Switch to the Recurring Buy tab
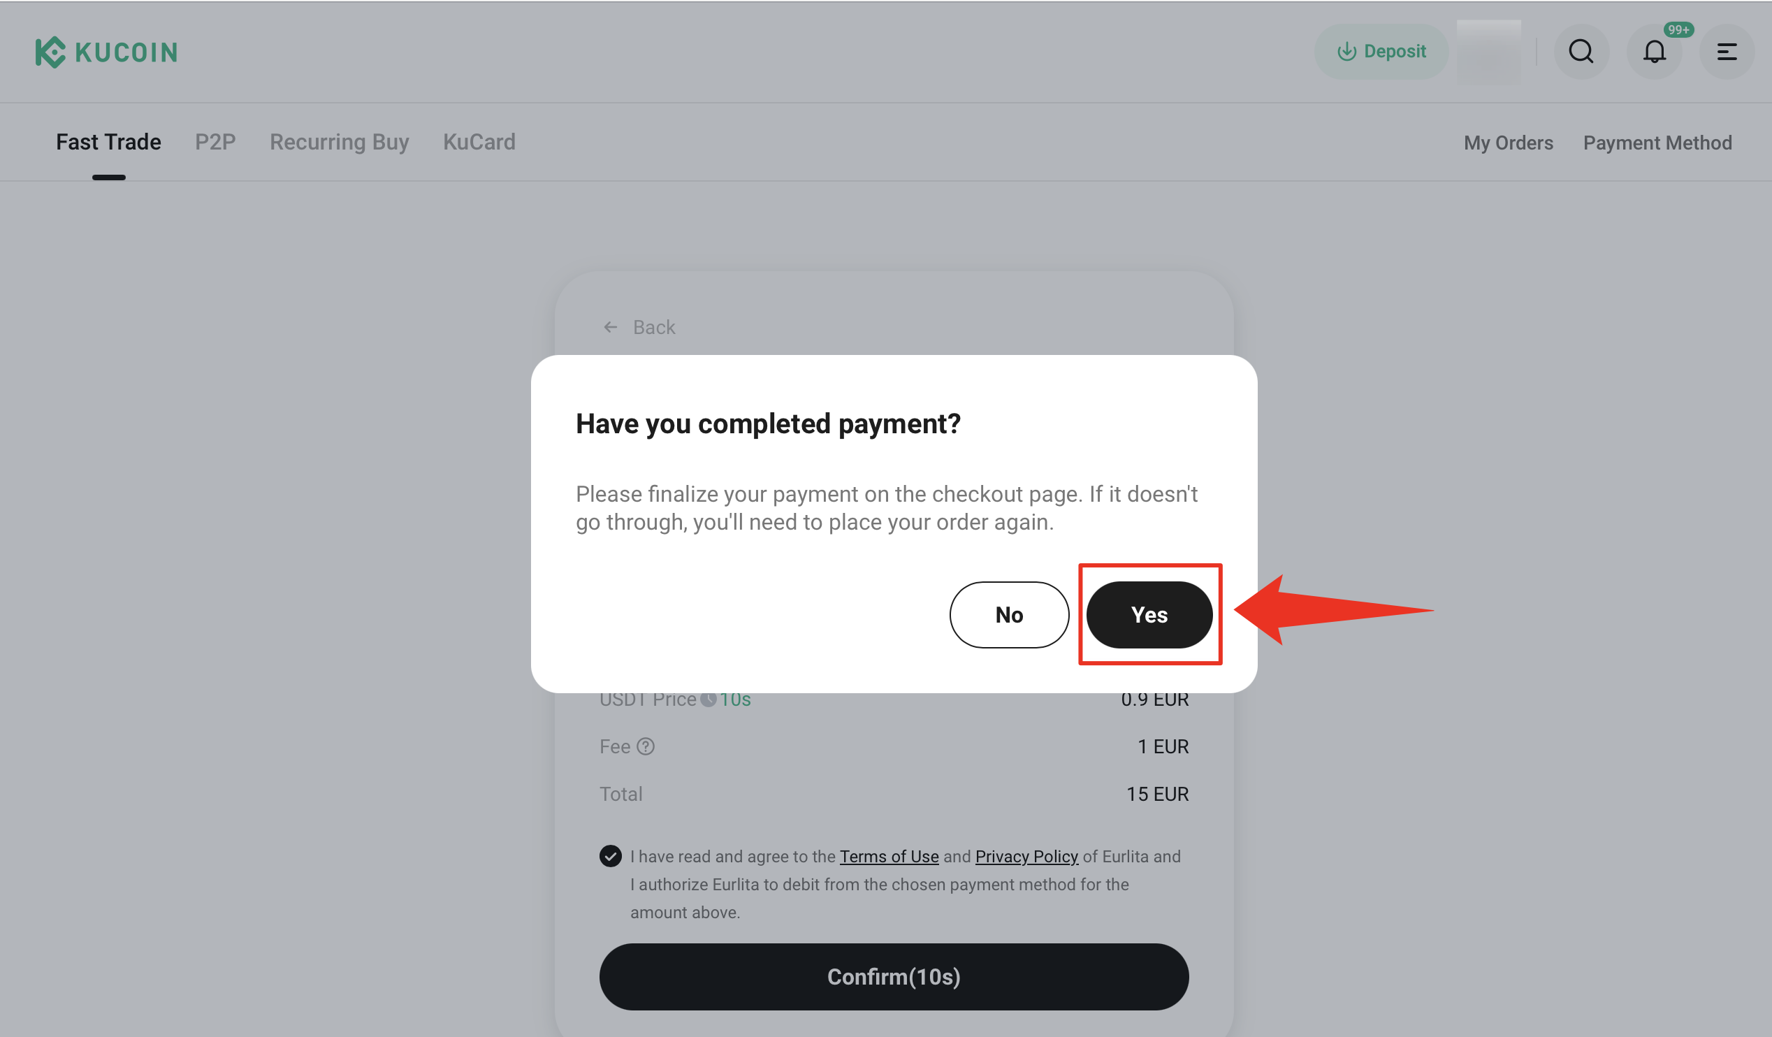This screenshot has height=1037, width=1772. point(339,142)
